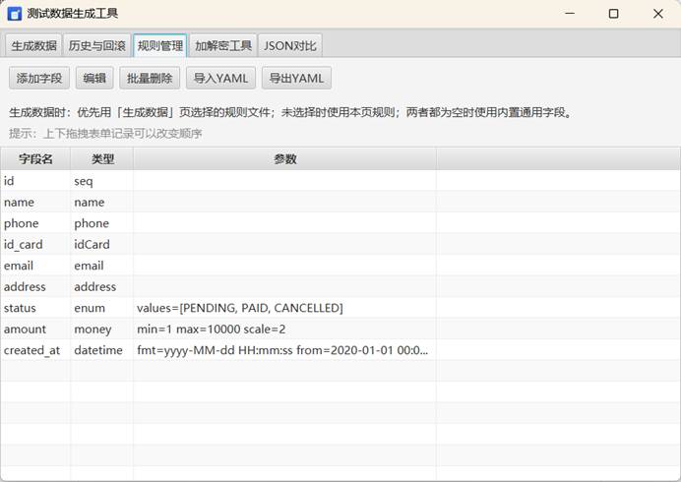Select the address cell in 类型 column
The height and width of the screenshot is (482, 681).
click(x=102, y=286)
